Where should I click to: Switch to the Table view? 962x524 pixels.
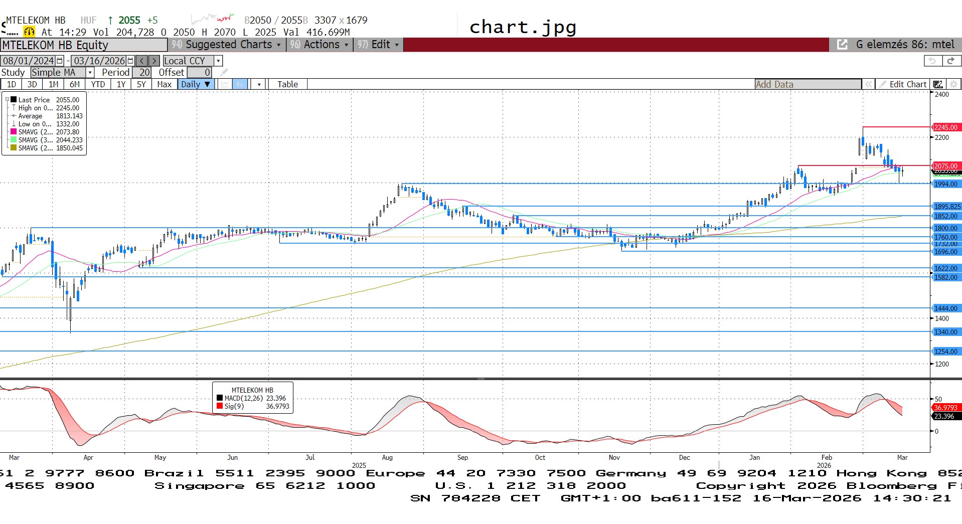(287, 84)
